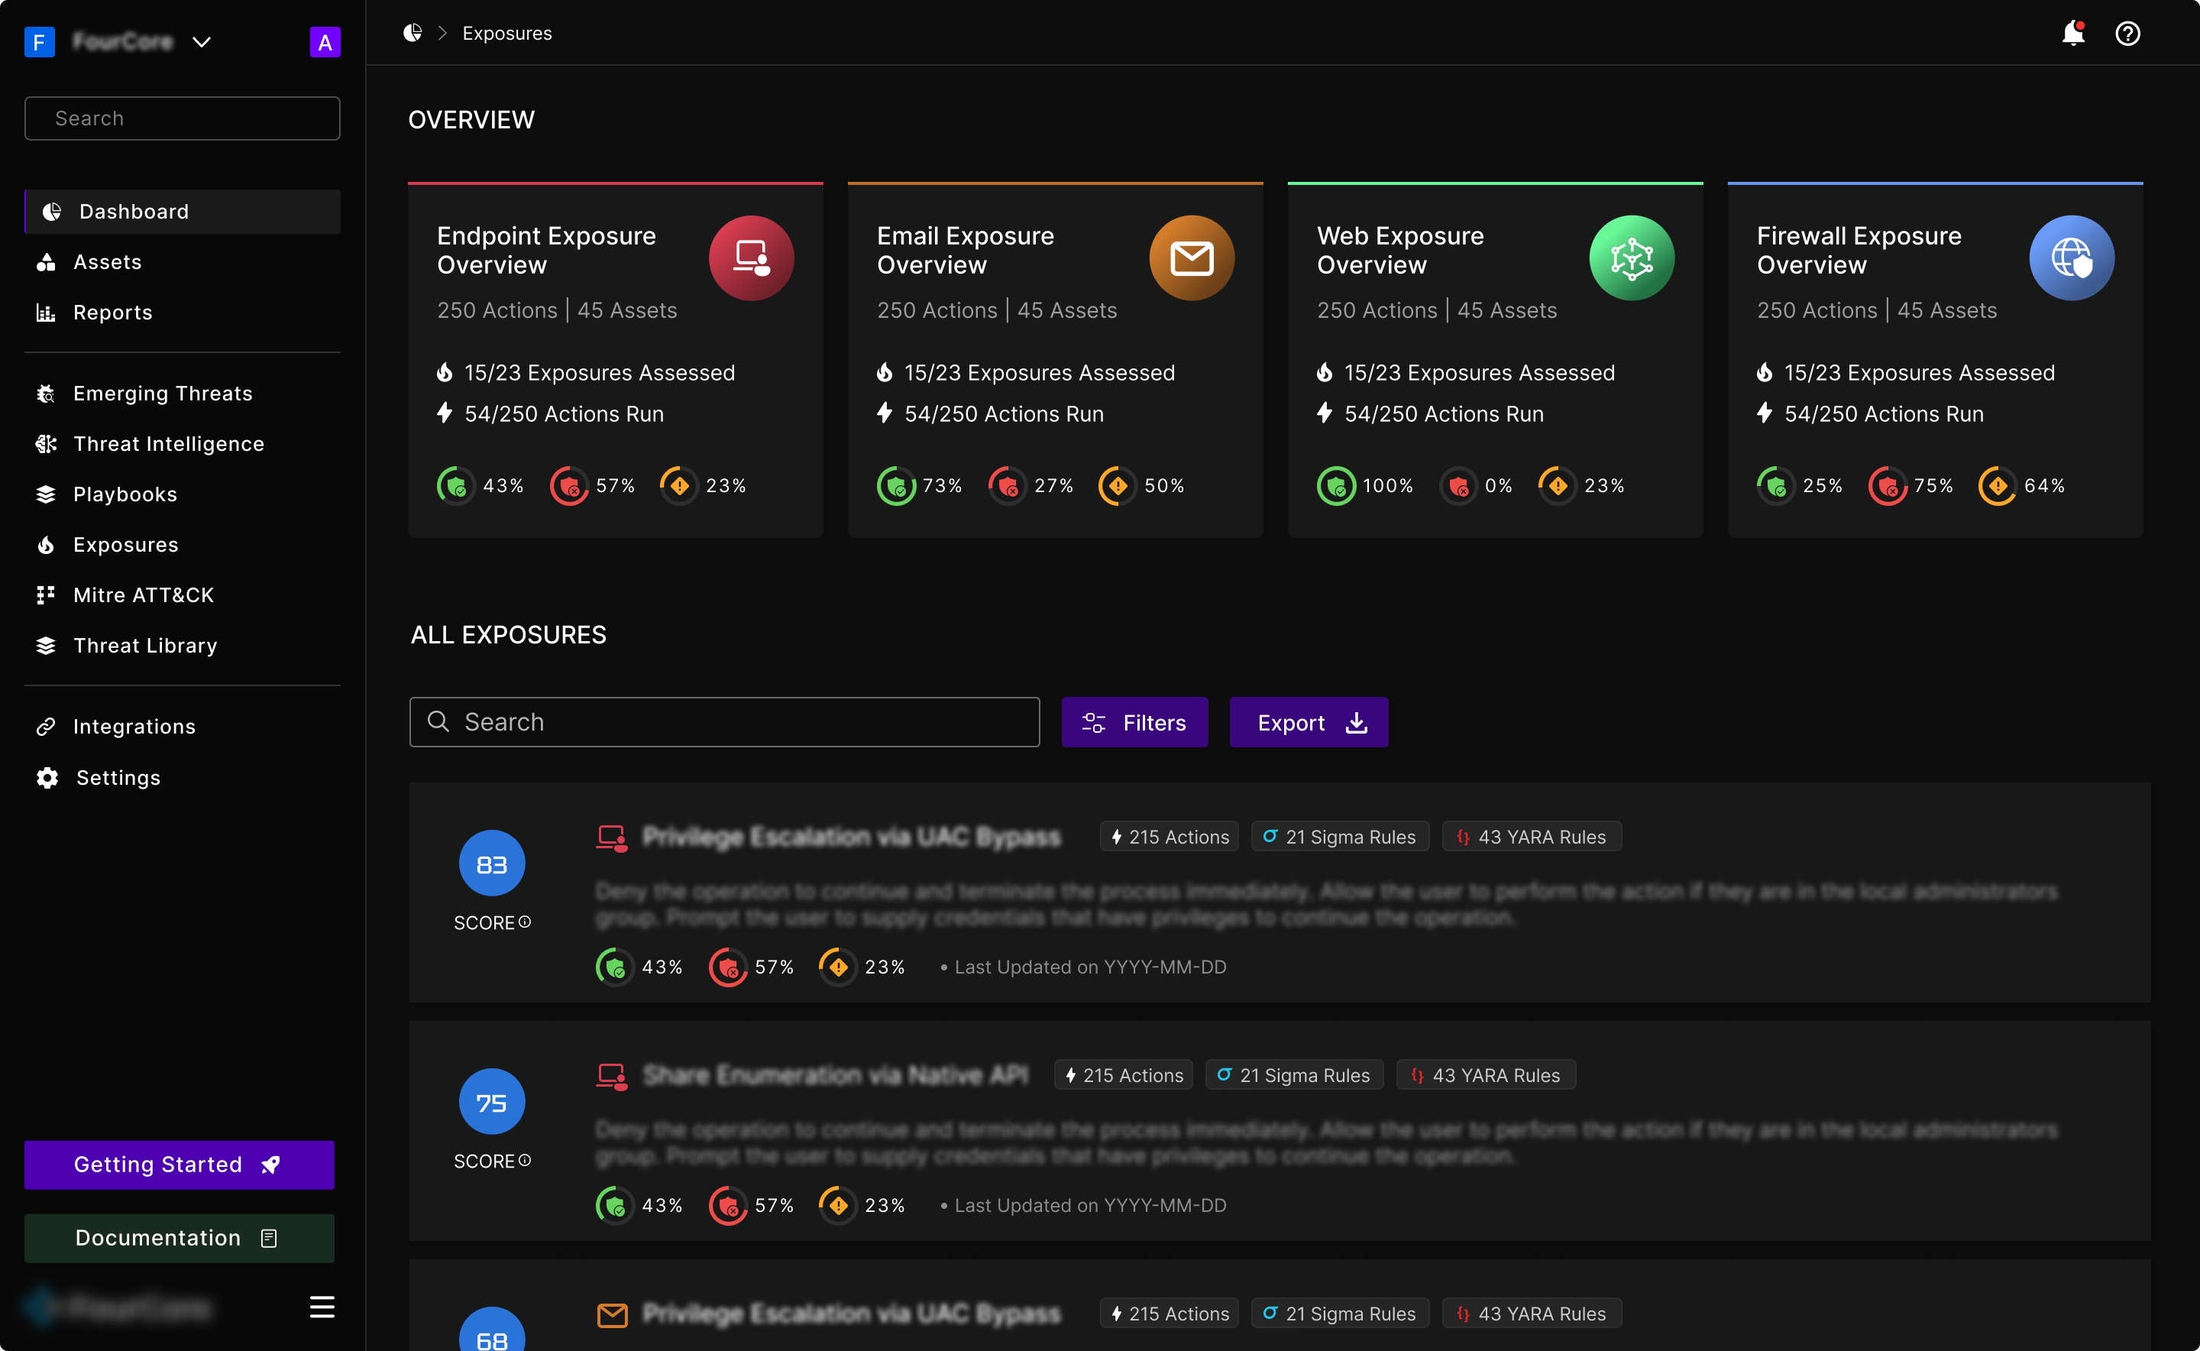Click the 43 YARA Rules tag in score 83 row
The width and height of the screenshot is (2200, 1351).
tap(1532, 836)
